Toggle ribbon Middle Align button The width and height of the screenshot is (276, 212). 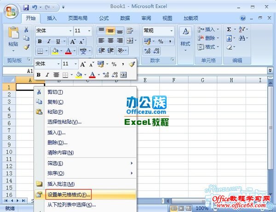point(110,31)
